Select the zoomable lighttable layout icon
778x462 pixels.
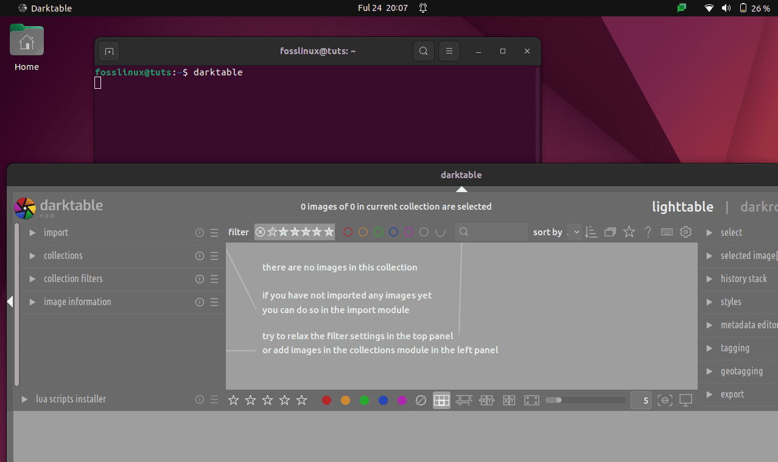[463, 400]
